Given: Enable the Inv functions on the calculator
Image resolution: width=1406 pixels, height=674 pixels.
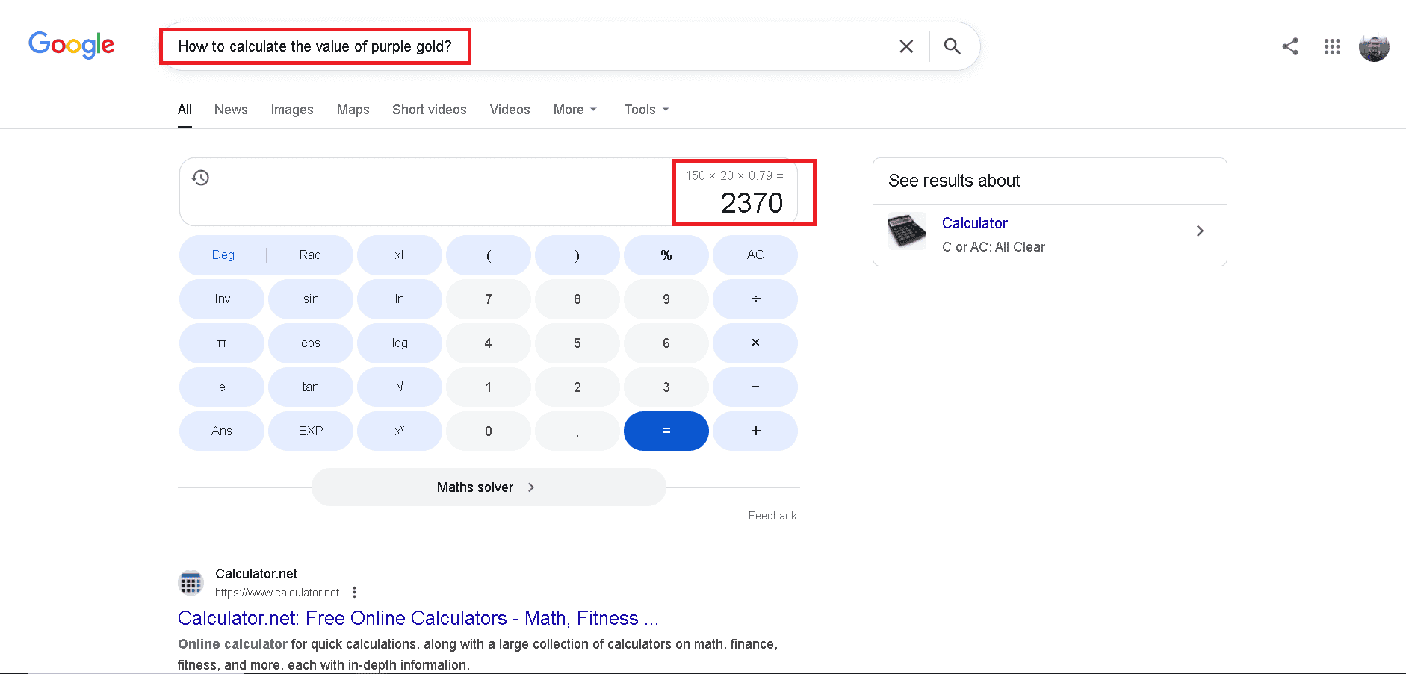Looking at the screenshot, I should click(x=221, y=299).
